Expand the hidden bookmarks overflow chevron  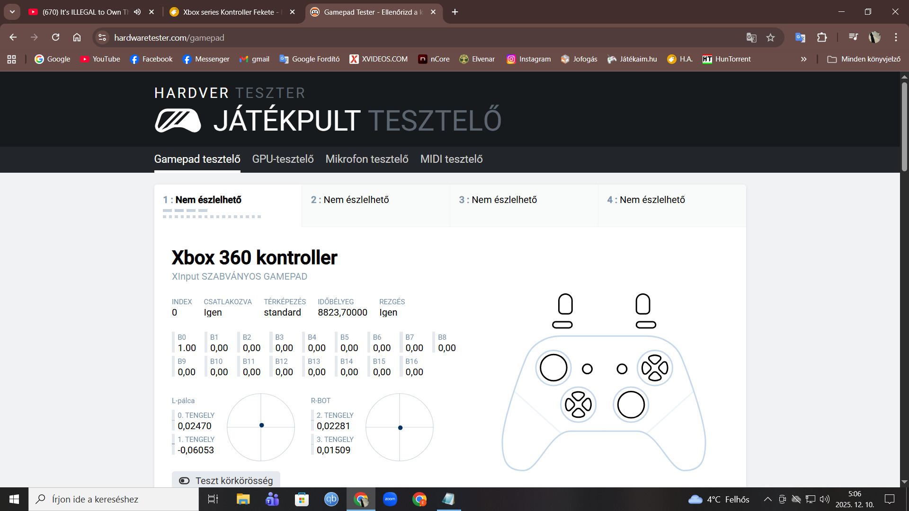pyautogui.click(x=803, y=59)
